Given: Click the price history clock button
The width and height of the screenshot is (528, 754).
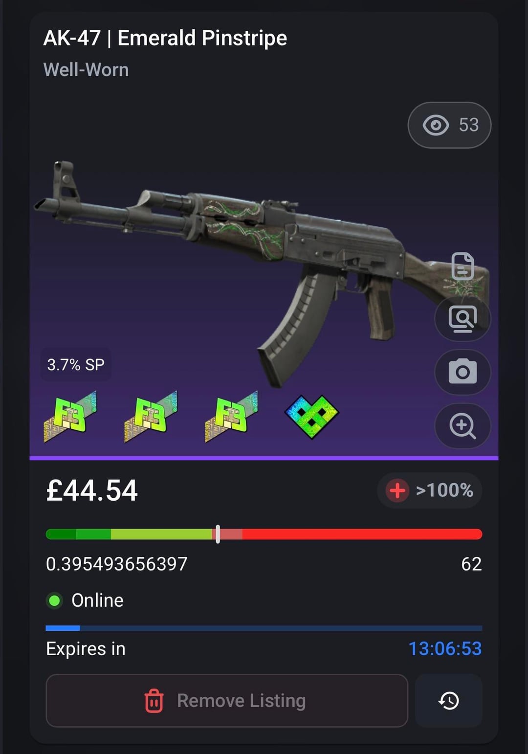Looking at the screenshot, I should point(448,700).
